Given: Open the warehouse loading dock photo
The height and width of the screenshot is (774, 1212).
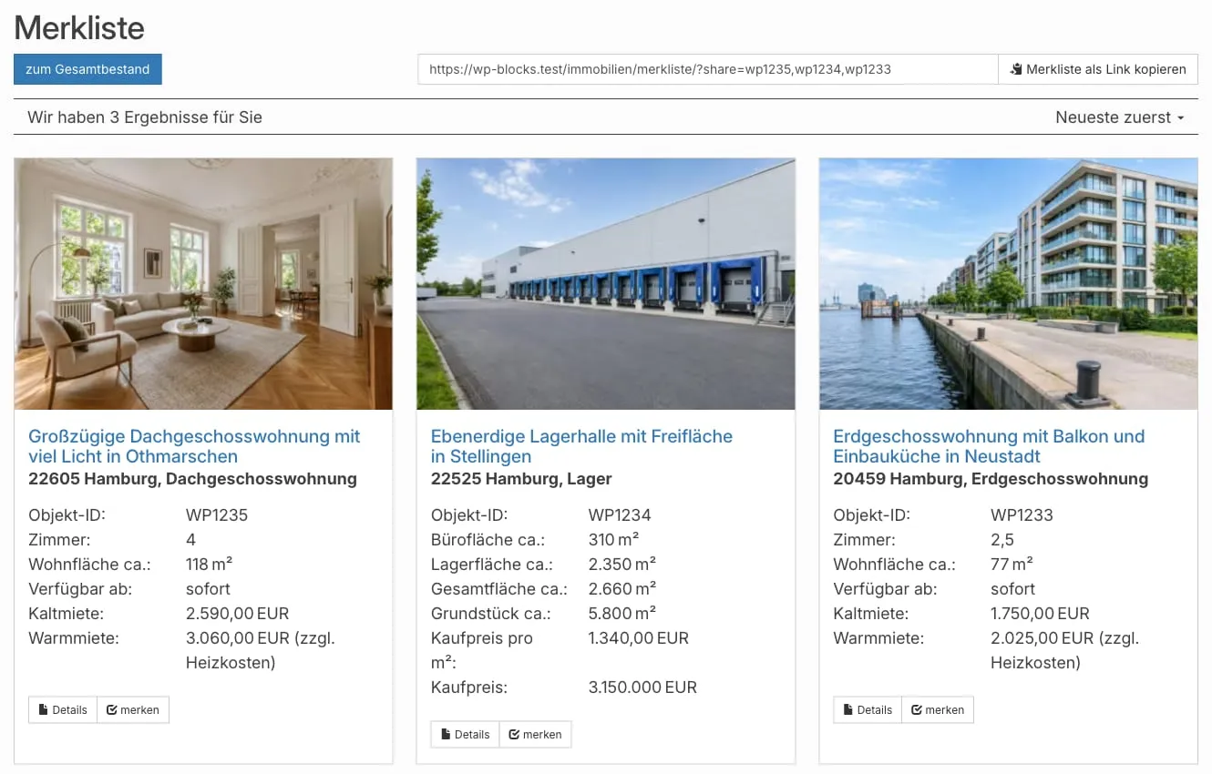Looking at the screenshot, I should pos(606,284).
